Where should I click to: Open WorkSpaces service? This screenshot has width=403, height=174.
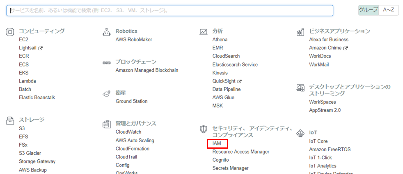(323, 102)
